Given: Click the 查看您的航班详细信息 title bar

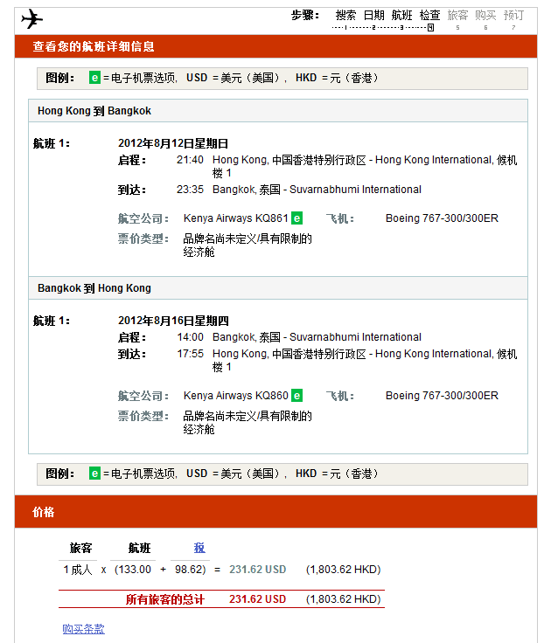Looking at the screenshot, I should click(x=275, y=46).
